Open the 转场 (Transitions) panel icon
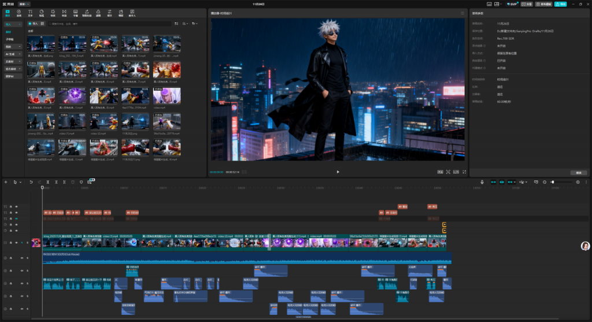This screenshot has width=592, height=322. point(64,12)
